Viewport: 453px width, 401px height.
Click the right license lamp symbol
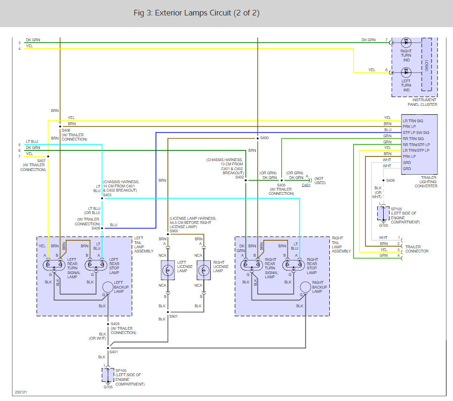coord(204,270)
